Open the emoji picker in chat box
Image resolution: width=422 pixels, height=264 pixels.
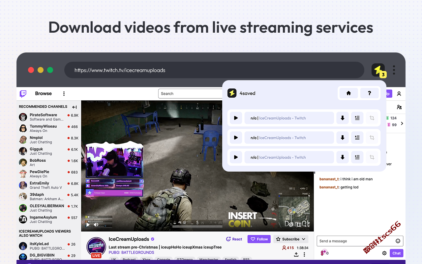point(398,241)
